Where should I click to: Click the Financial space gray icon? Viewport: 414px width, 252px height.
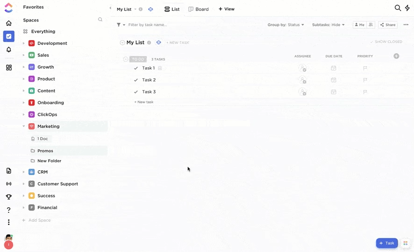pos(31,208)
